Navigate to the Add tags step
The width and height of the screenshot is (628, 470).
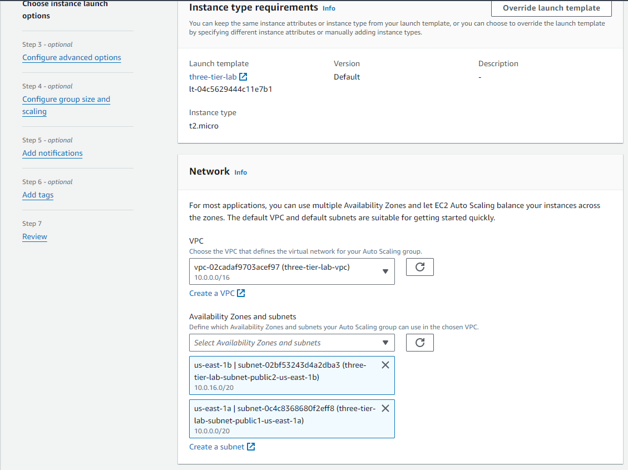pos(38,195)
